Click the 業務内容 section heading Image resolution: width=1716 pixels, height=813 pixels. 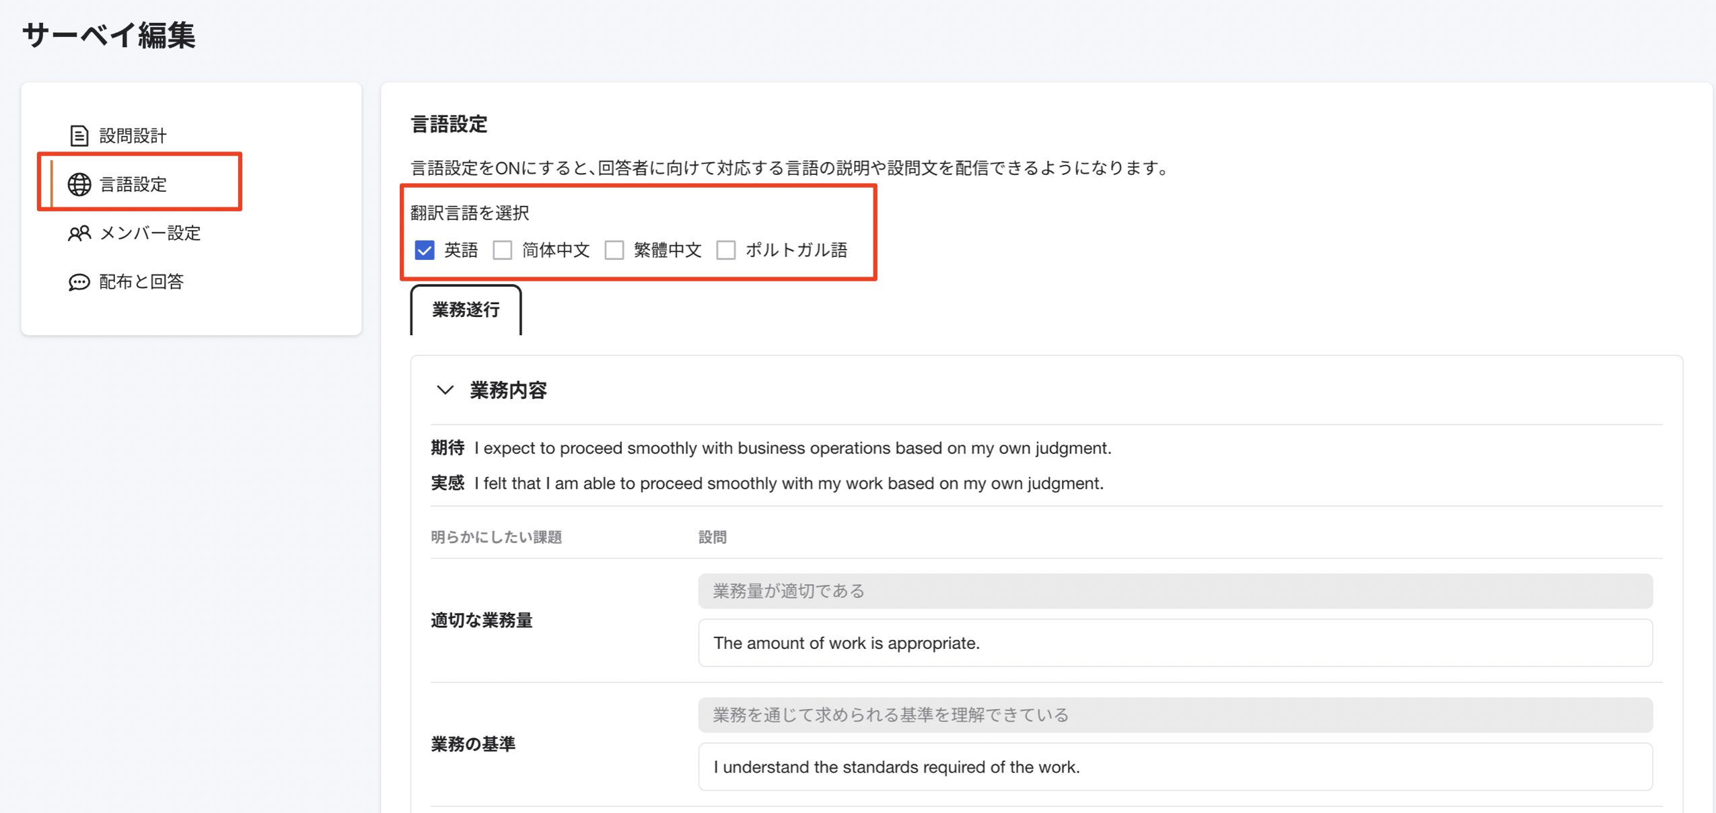[508, 390]
